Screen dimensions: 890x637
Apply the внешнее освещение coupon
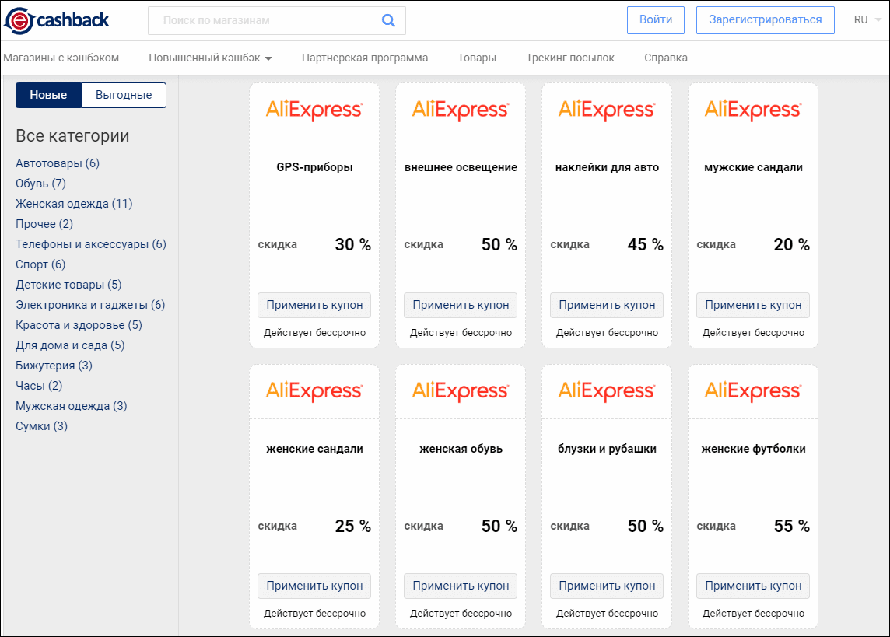click(461, 305)
